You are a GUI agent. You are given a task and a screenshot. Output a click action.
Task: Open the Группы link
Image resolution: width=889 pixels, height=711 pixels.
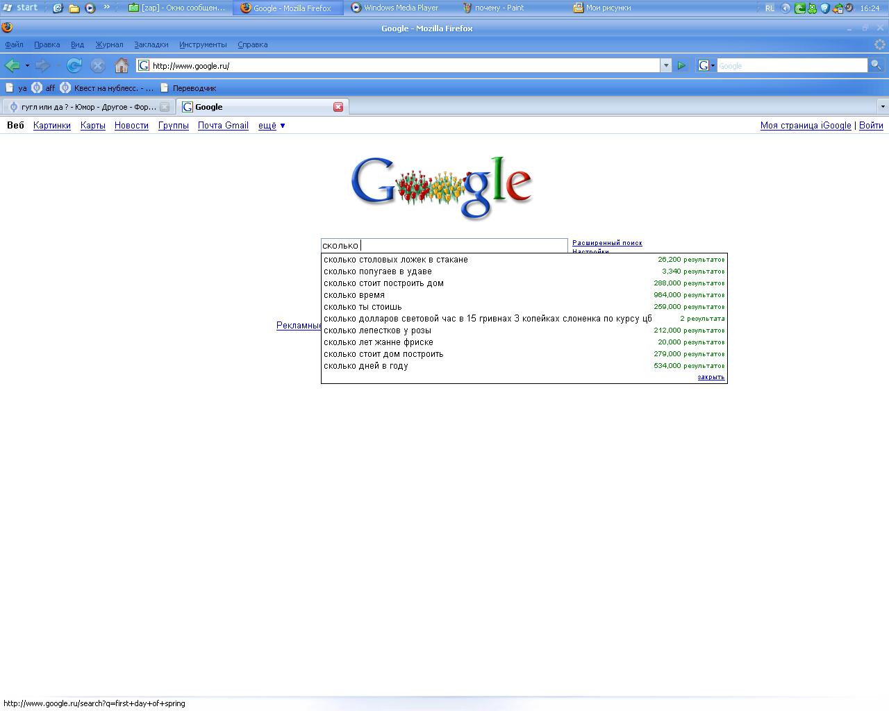[174, 126]
